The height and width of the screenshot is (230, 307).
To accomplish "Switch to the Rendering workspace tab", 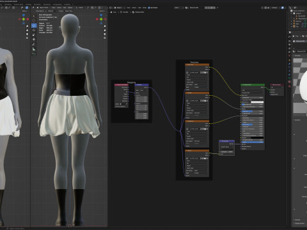I will click(47, 4).
